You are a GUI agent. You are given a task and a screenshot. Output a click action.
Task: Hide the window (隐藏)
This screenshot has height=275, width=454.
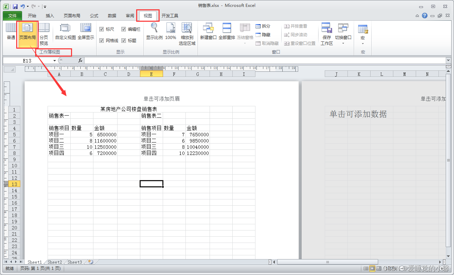tap(263, 35)
